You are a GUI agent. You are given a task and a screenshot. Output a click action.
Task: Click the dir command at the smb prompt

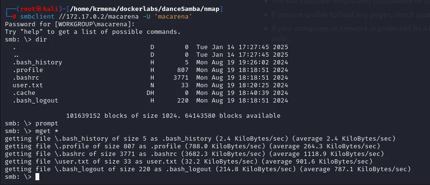(x=41, y=40)
